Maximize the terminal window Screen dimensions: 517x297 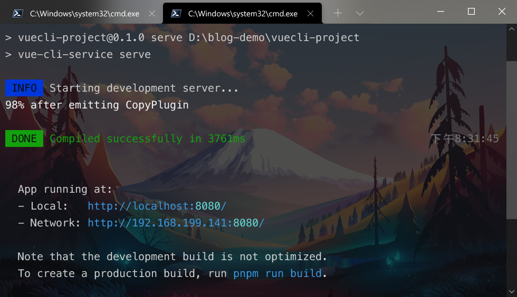click(x=471, y=12)
